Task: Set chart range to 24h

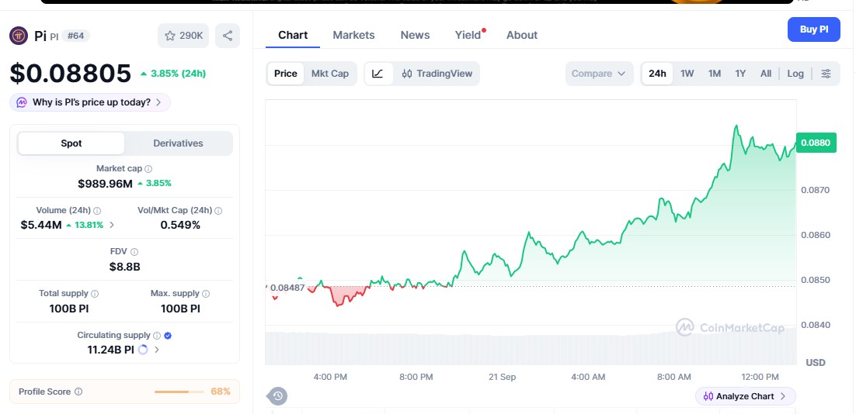Action: [657, 74]
